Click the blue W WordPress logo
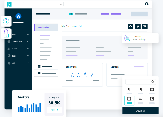Viewport: 163px width, 117px height. [x=18, y=16]
